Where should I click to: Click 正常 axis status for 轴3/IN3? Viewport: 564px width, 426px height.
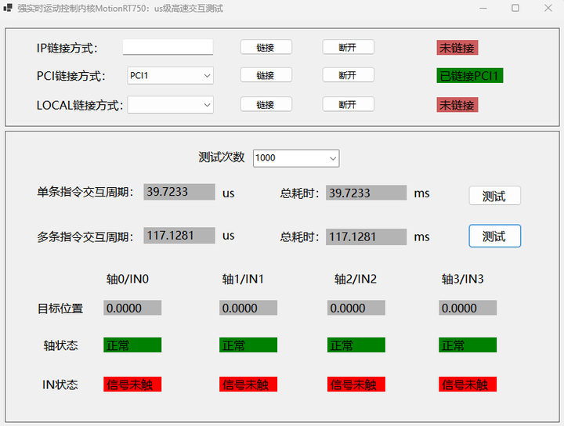[x=468, y=345]
